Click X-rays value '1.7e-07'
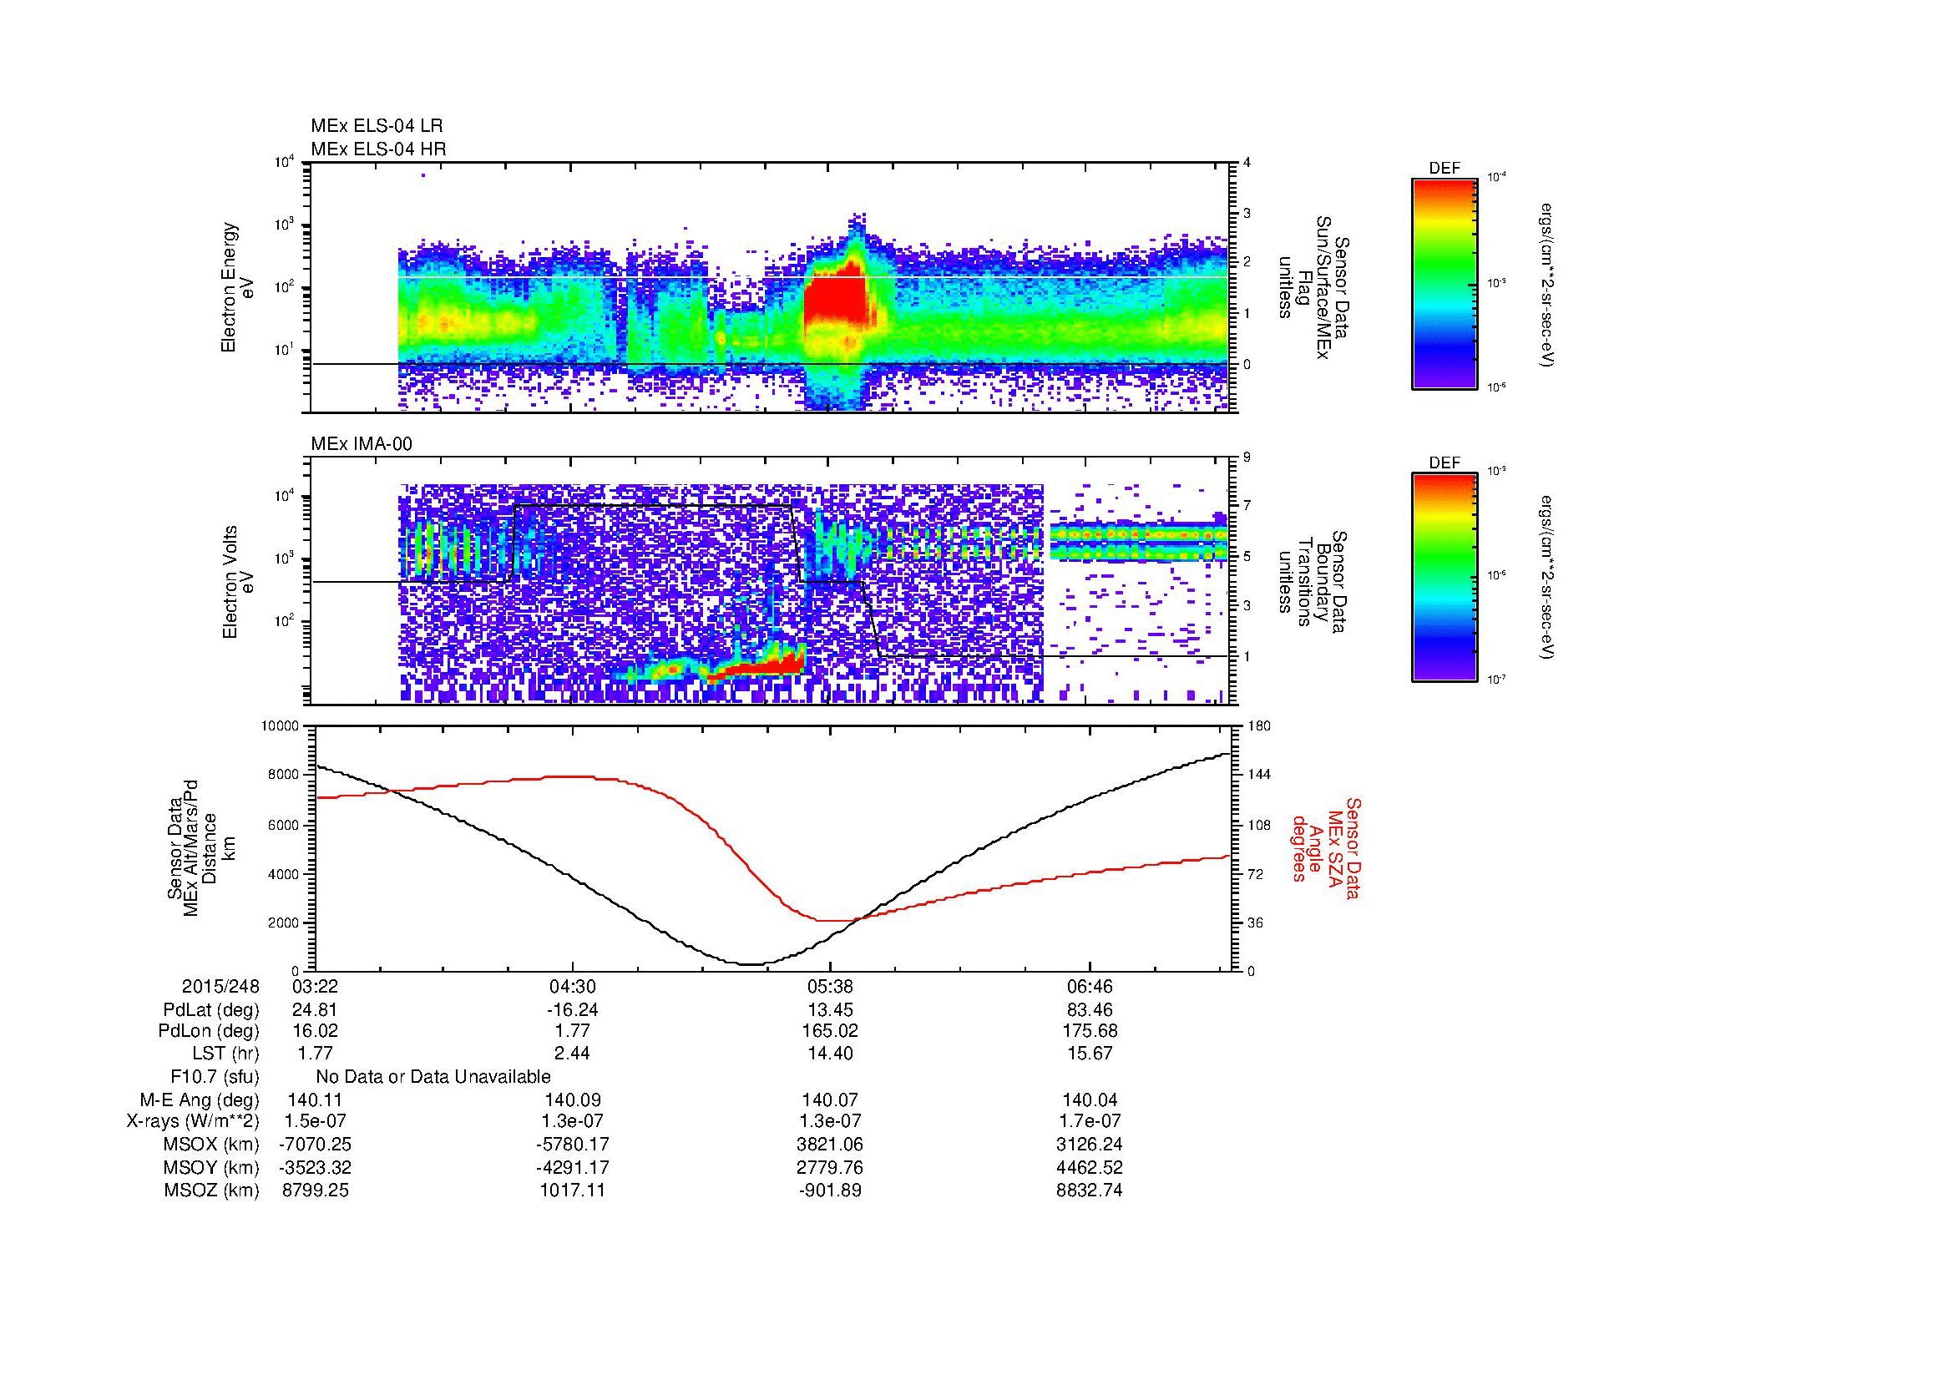This screenshot has width=1953, height=1380. 1090,1121
